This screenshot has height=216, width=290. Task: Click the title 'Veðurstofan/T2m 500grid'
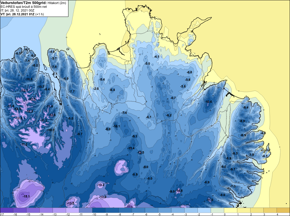point(23,3)
